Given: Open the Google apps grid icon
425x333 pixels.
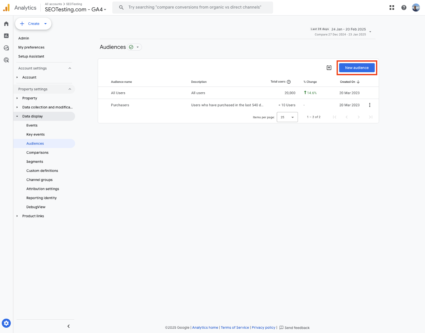Looking at the screenshot, I should click(x=392, y=8).
